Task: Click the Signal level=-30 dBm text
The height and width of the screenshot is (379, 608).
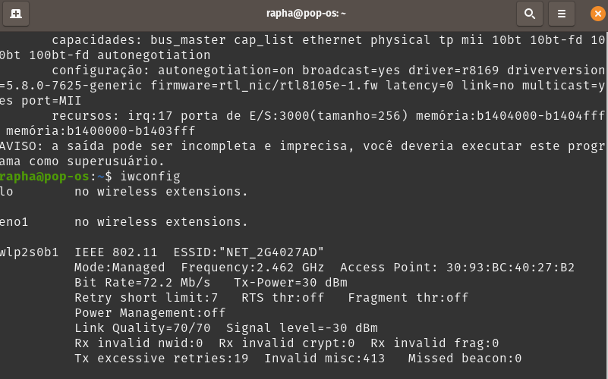Action: (x=301, y=328)
